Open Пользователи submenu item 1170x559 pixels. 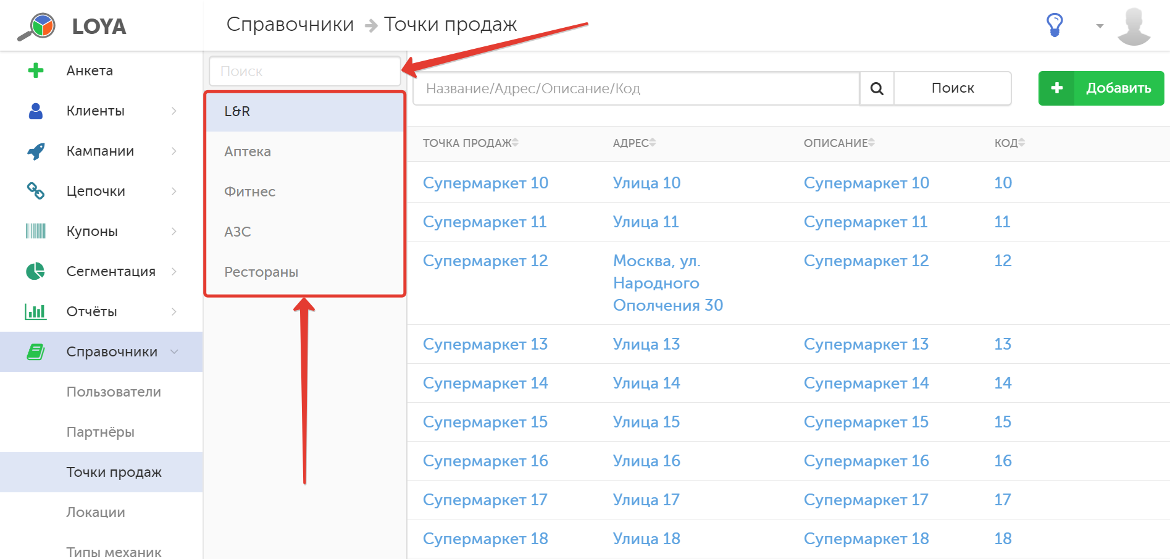[x=101, y=392]
